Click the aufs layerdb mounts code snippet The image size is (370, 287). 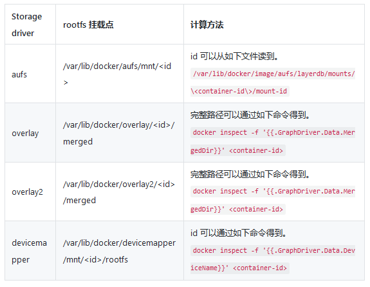[x=273, y=83]
